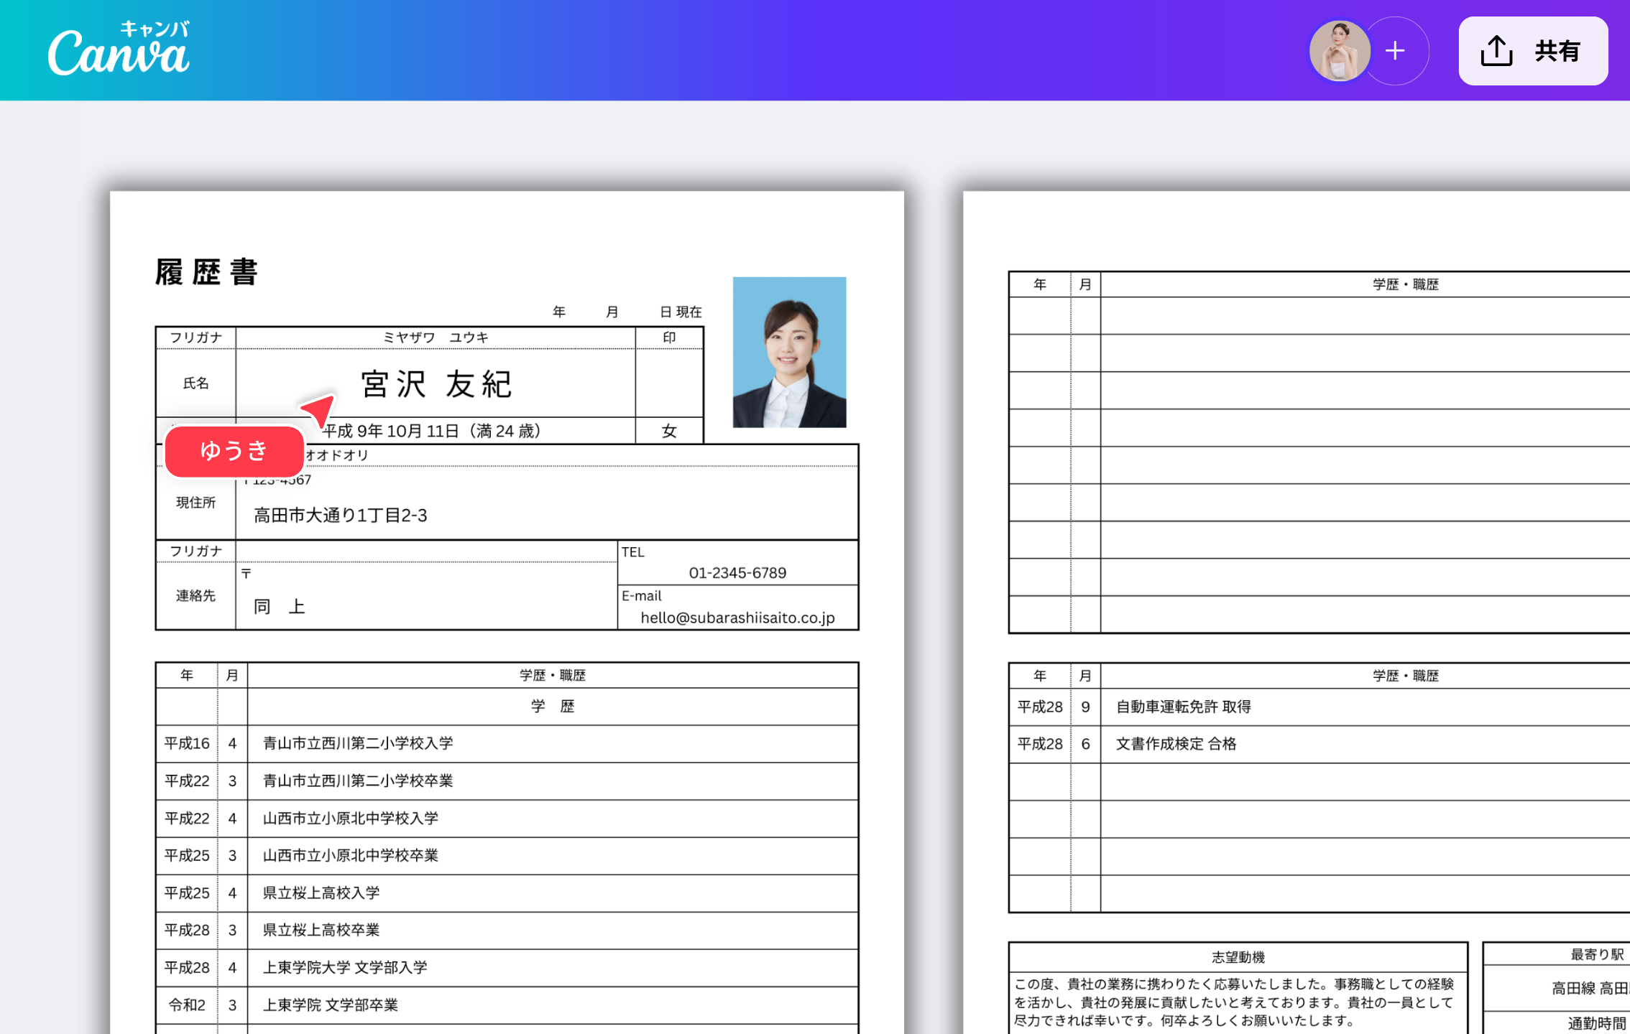The image size is (1630, 1034).
Task: Select the 氏名 label cell
Action: click(x=195, y=383)
